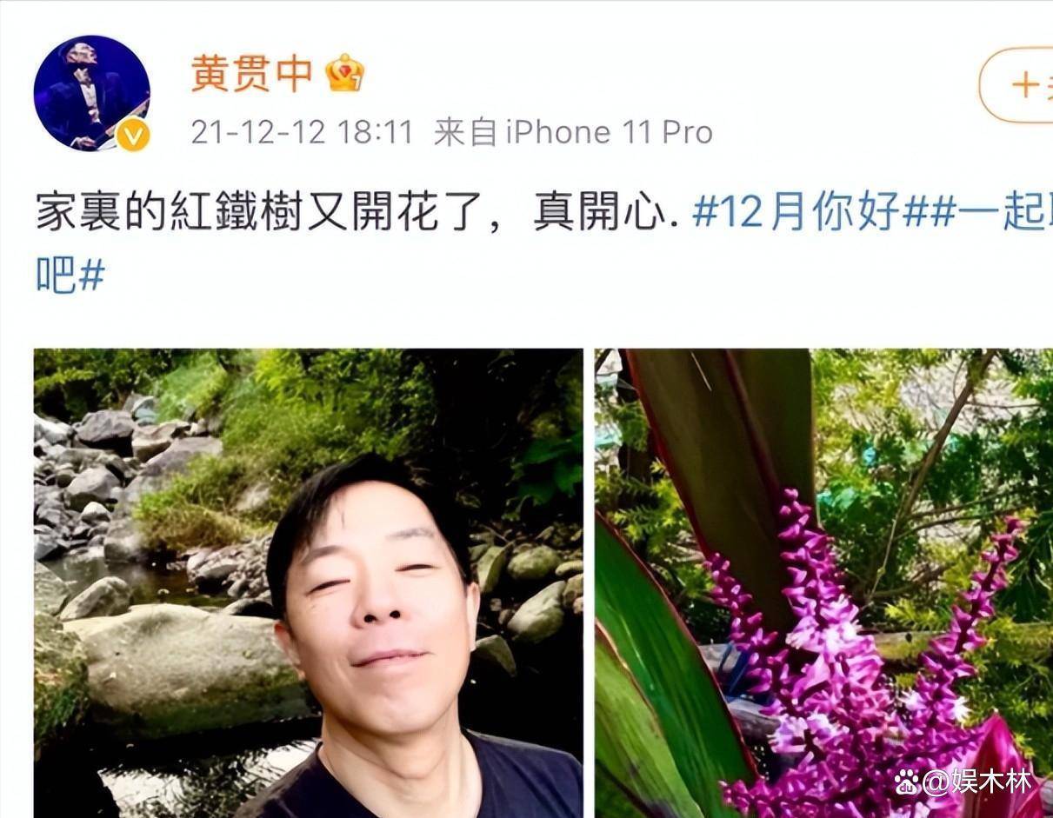Tap the paw logo in watermark
The image size is (1053, 818).
(907, 784)
